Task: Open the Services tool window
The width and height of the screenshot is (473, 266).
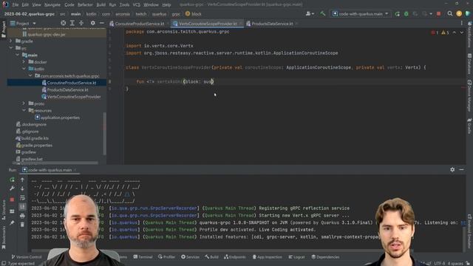Action: point(191,257)
